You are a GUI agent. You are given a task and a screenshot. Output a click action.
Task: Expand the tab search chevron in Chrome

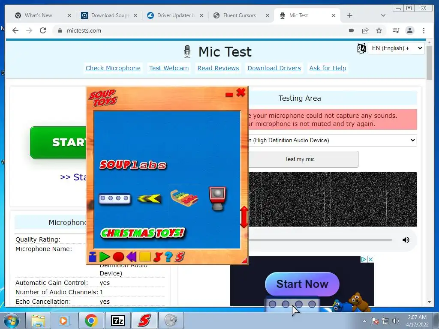click(383, 15)
